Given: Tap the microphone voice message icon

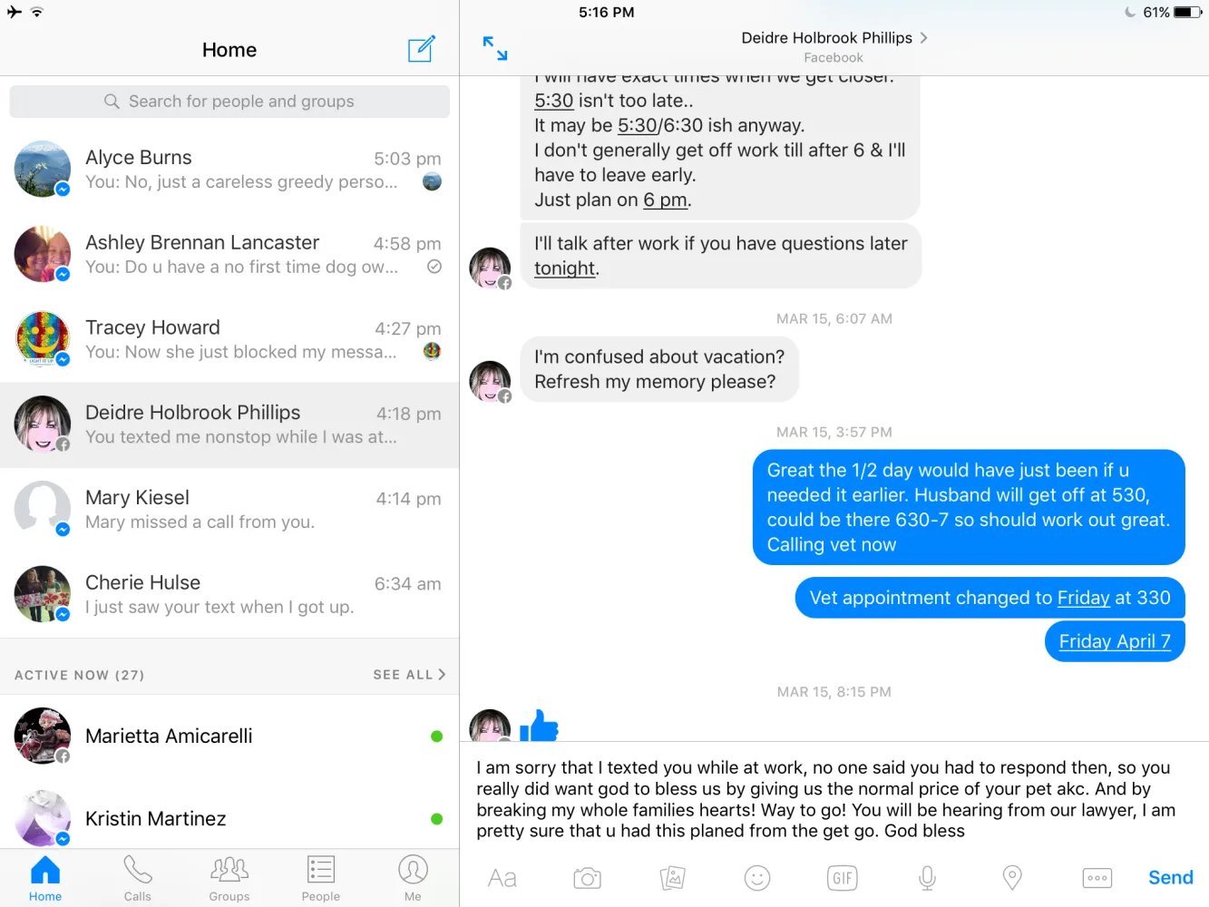Looking at the screenshot, I should (927, 878).
